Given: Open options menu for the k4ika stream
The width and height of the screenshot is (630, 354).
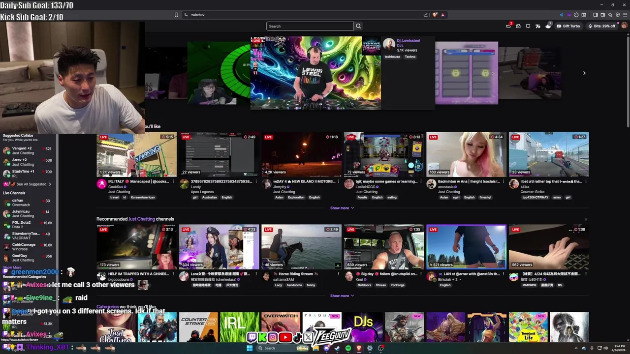Looking at the screenshot, I should (x=586, y=181).
